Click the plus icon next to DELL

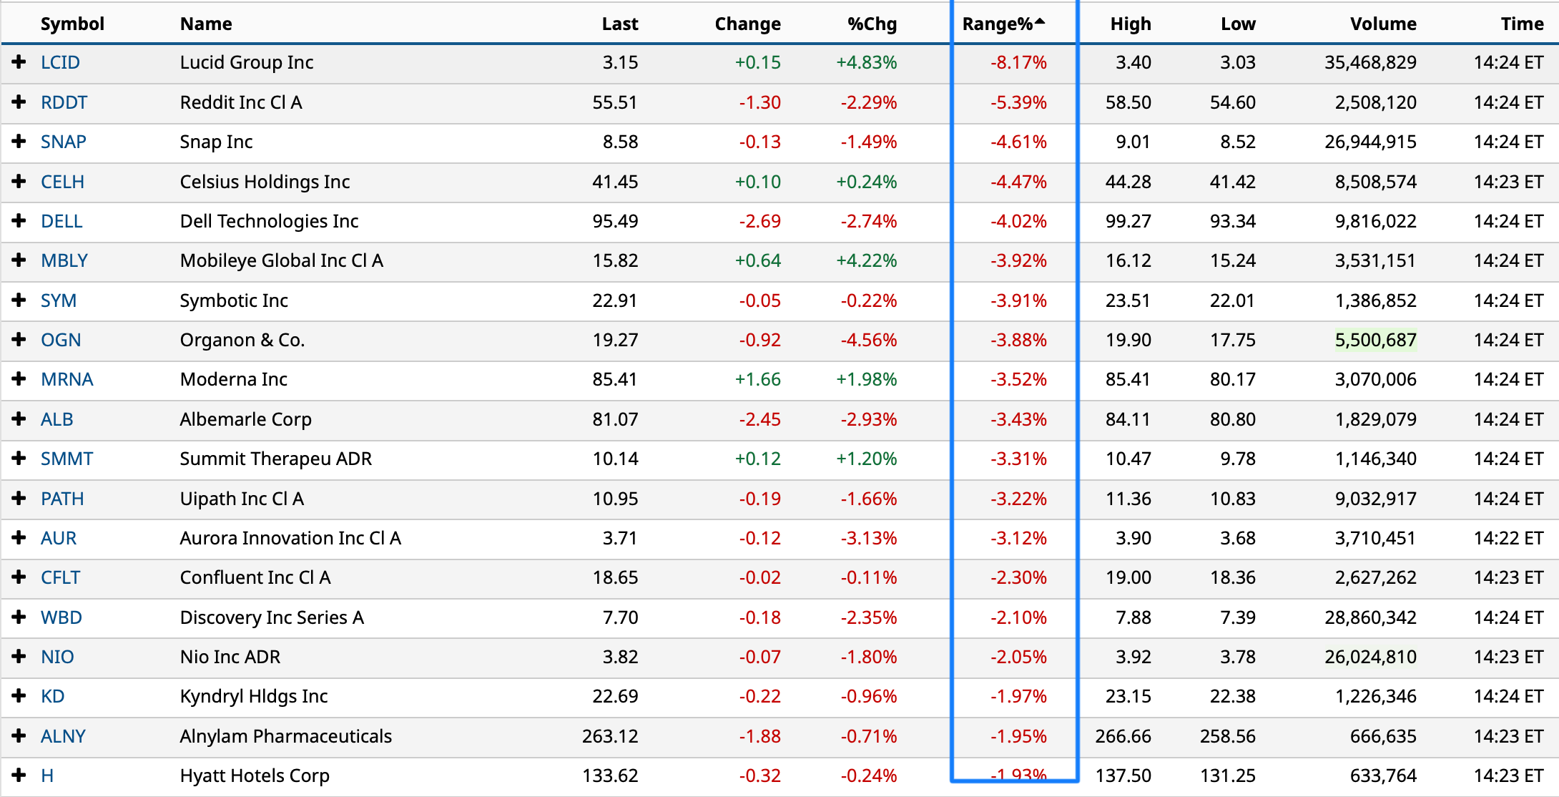point(19,221)
